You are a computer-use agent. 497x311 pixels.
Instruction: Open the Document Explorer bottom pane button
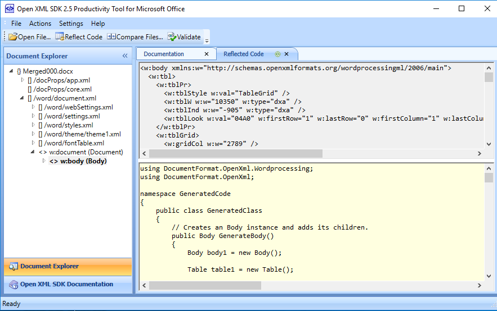pos(68,267)
